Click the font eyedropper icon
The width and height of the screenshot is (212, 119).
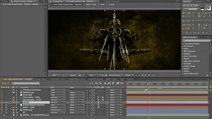click(x=202, y=6)
